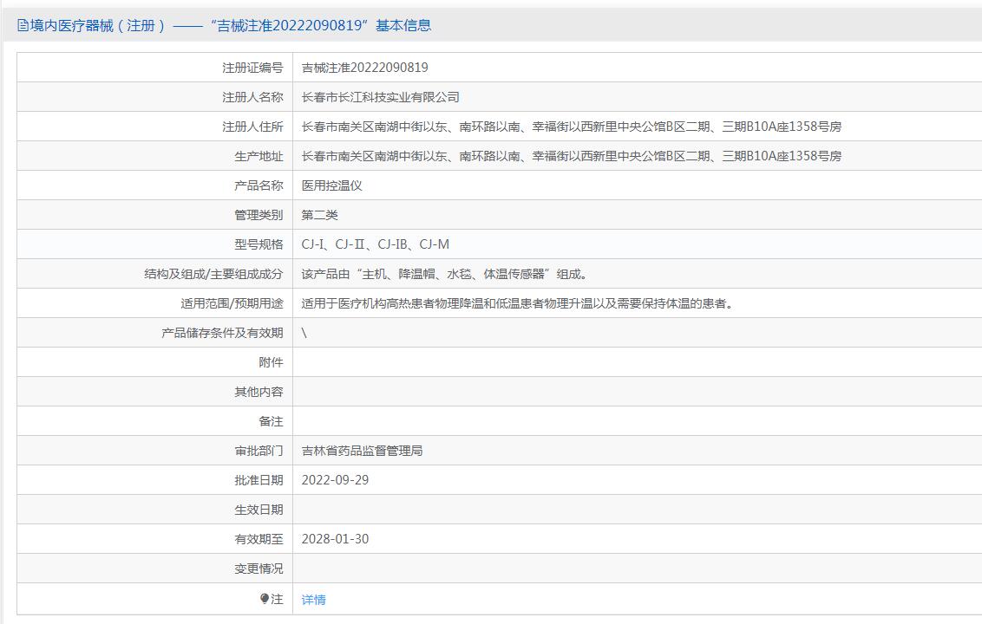This screenshot has height=624, width=982.
Task: Click the 注册人住所 address value
Action: pos(571,127)
